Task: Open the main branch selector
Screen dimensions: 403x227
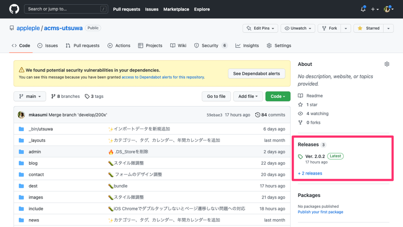Action: 30,96
